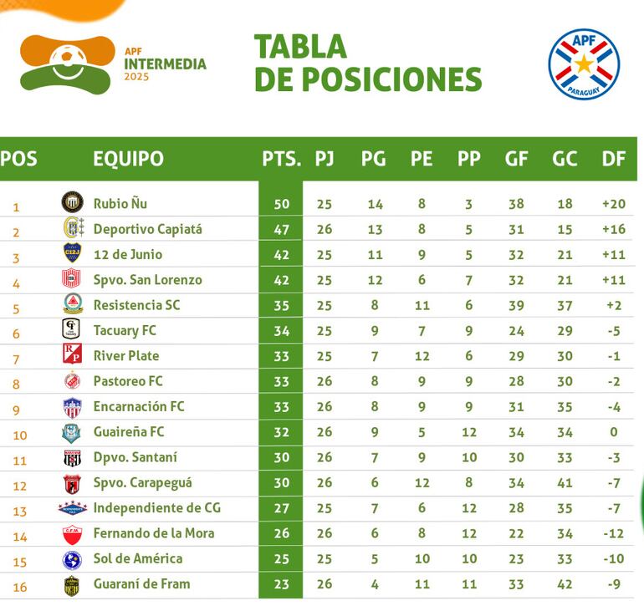This screenshot has height=611, width=644.
Task: Click the Encarnación FC team name
Action: tap(139, 406)
